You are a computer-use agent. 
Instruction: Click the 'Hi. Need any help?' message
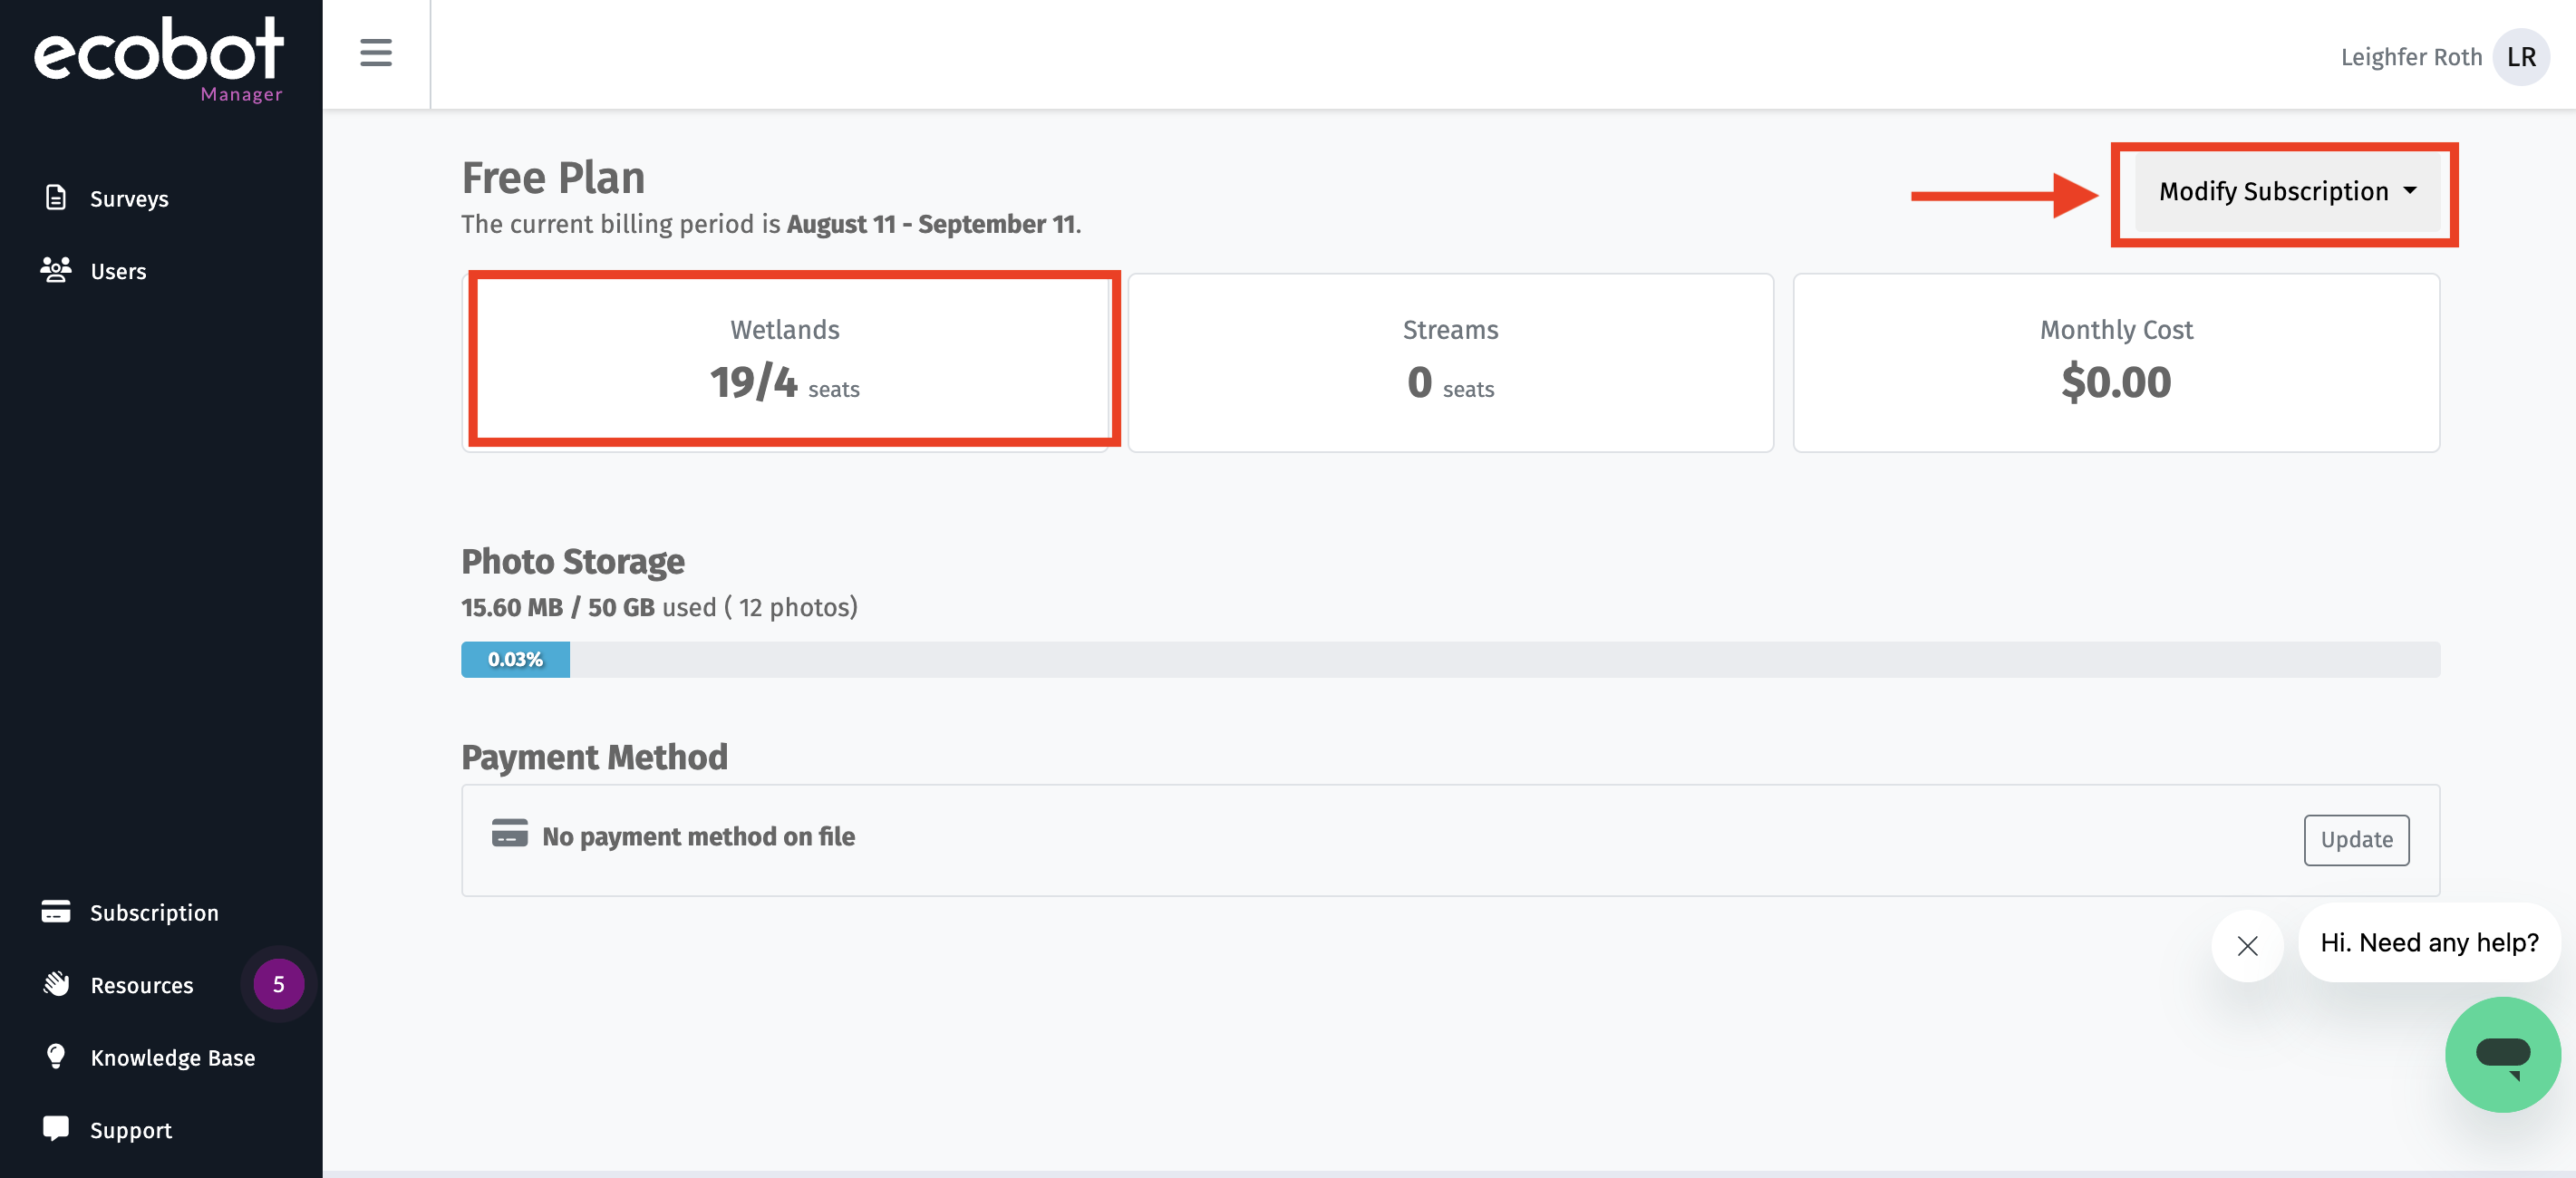2428,942
